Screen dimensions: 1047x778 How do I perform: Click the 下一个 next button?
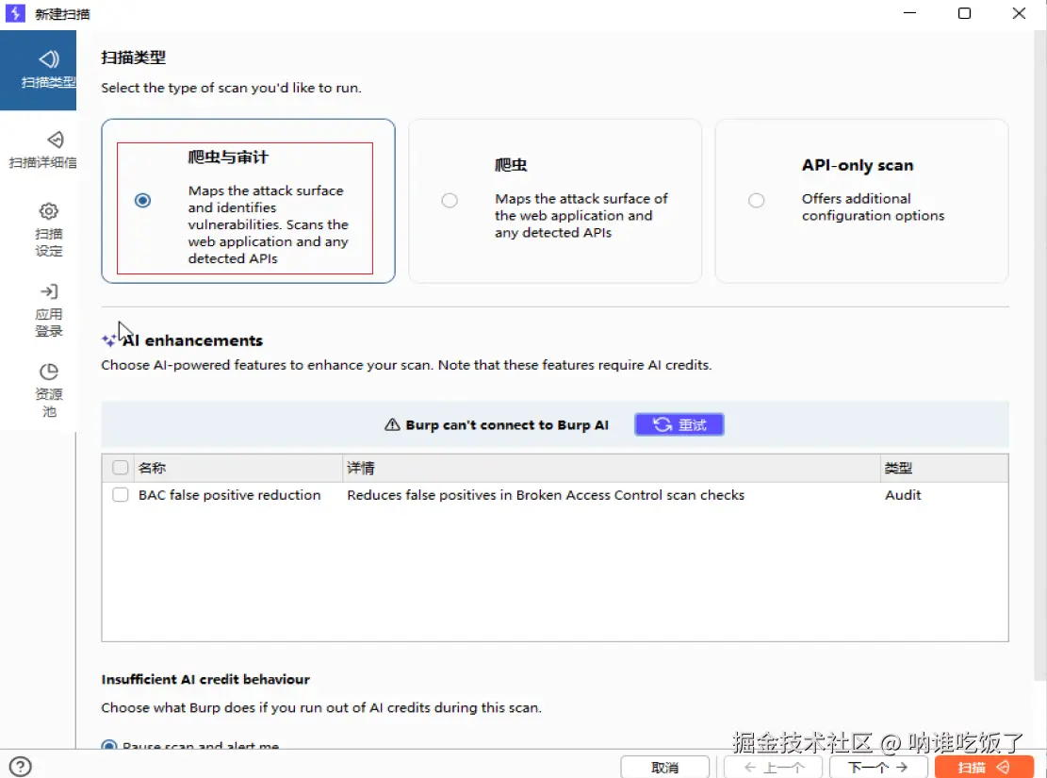tap(878, 768)
